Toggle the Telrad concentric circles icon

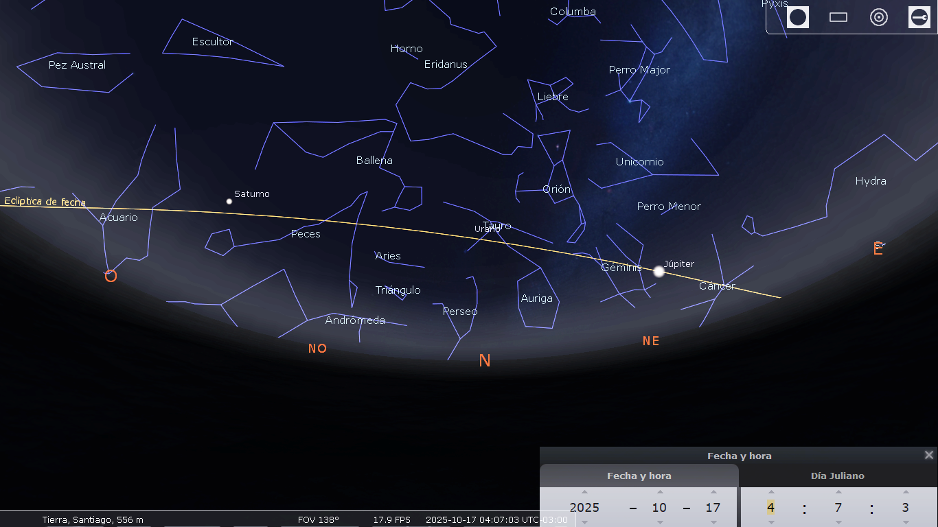click(879, 17)
